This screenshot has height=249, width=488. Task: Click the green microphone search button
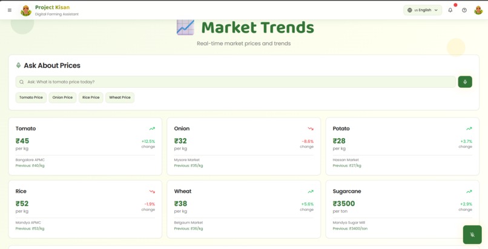pos(465,82)
